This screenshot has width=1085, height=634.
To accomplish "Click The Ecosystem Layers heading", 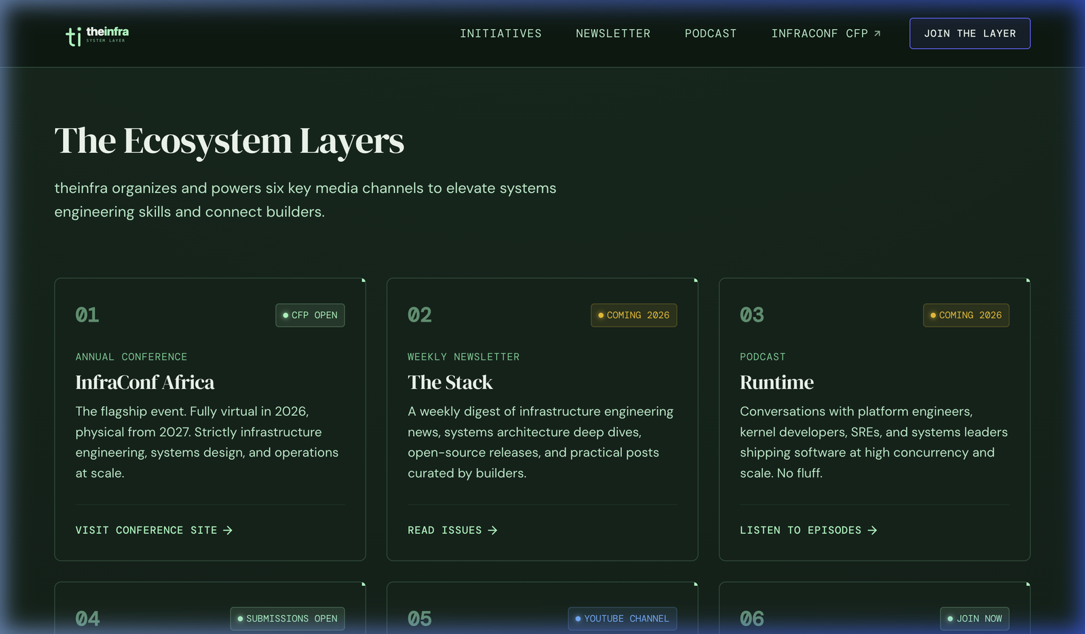I will click(229, 141).
